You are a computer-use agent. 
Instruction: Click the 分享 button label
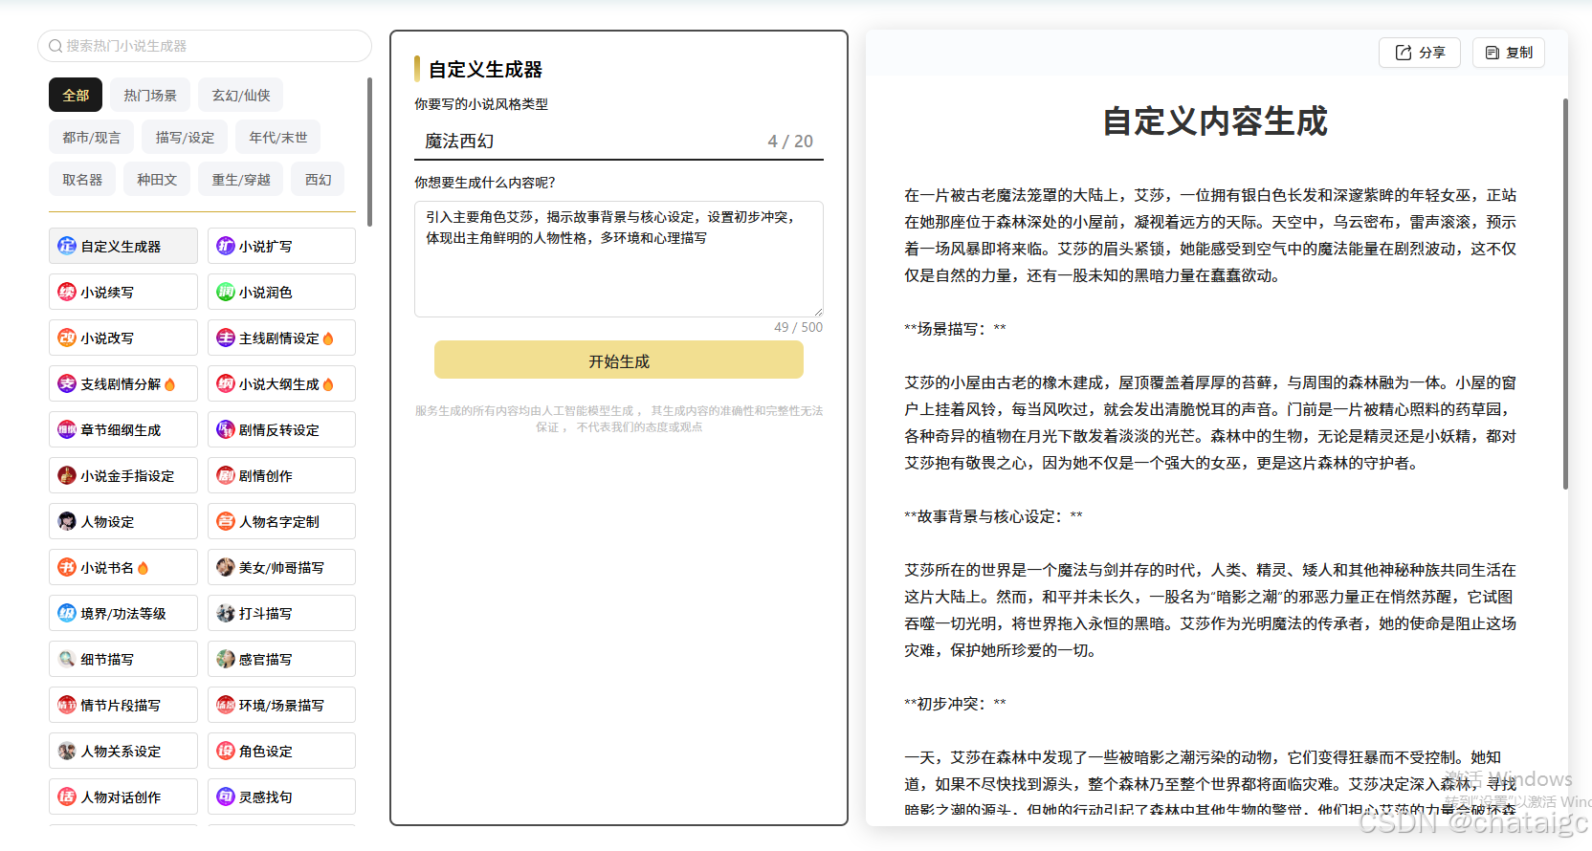tap(1432, 53)
